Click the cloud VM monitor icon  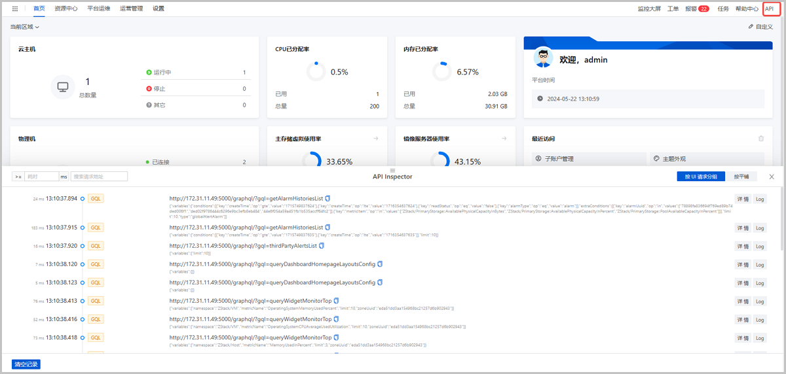(63, 87)
